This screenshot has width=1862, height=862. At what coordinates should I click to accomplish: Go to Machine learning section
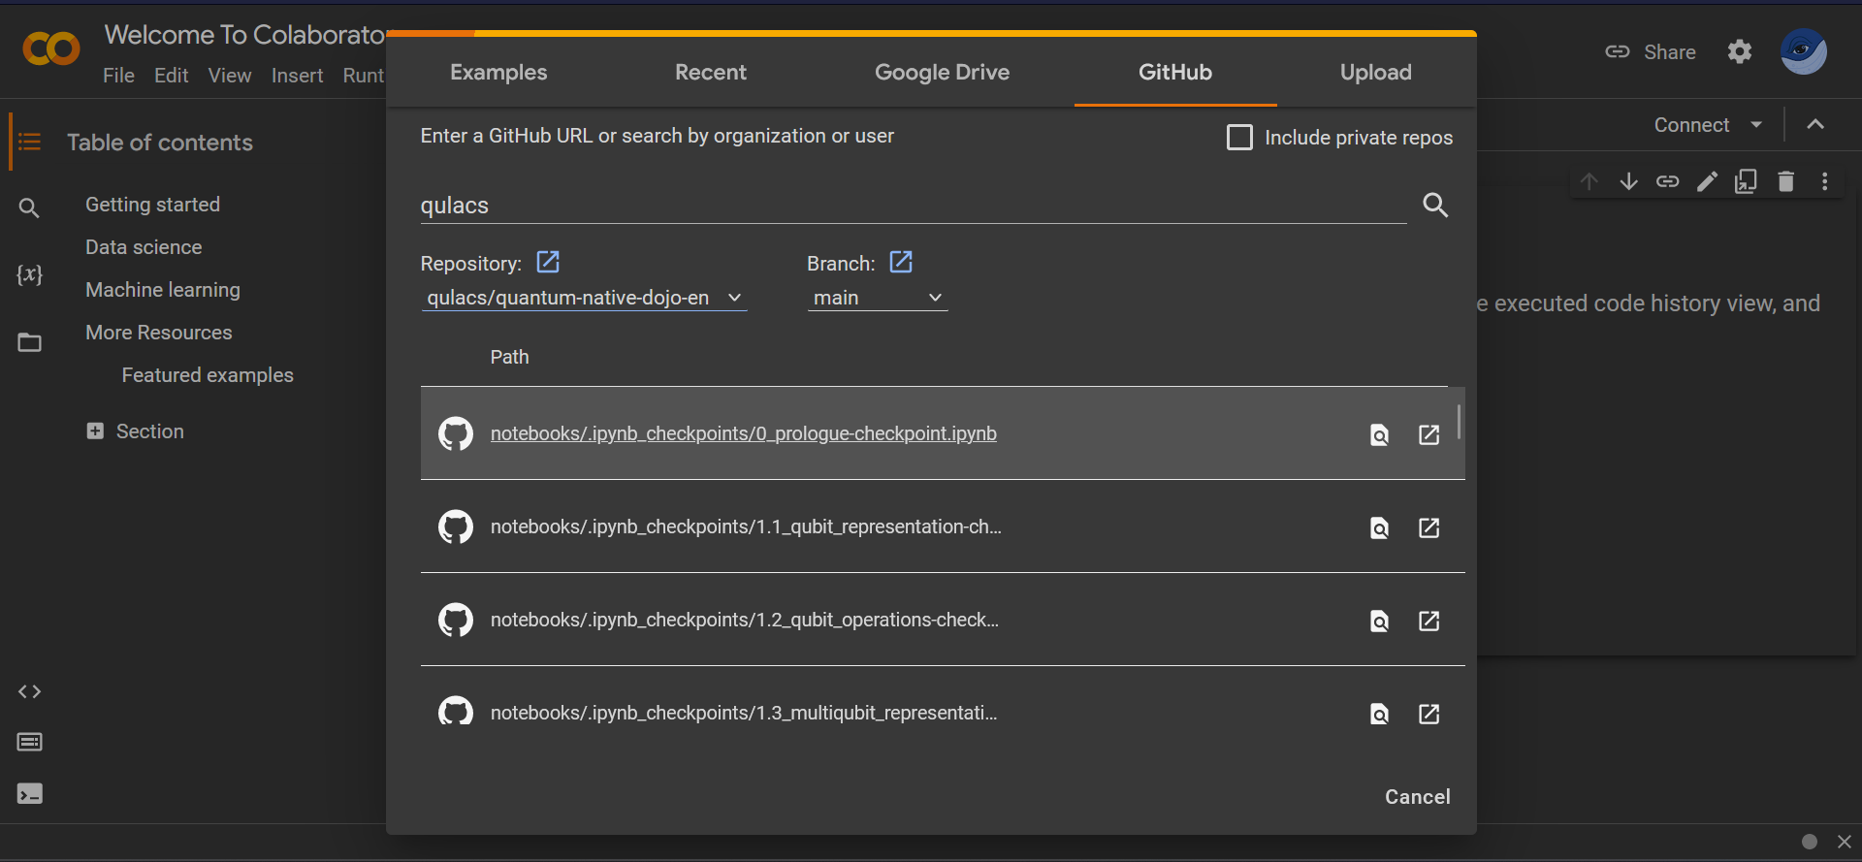(x=163, y=290)
